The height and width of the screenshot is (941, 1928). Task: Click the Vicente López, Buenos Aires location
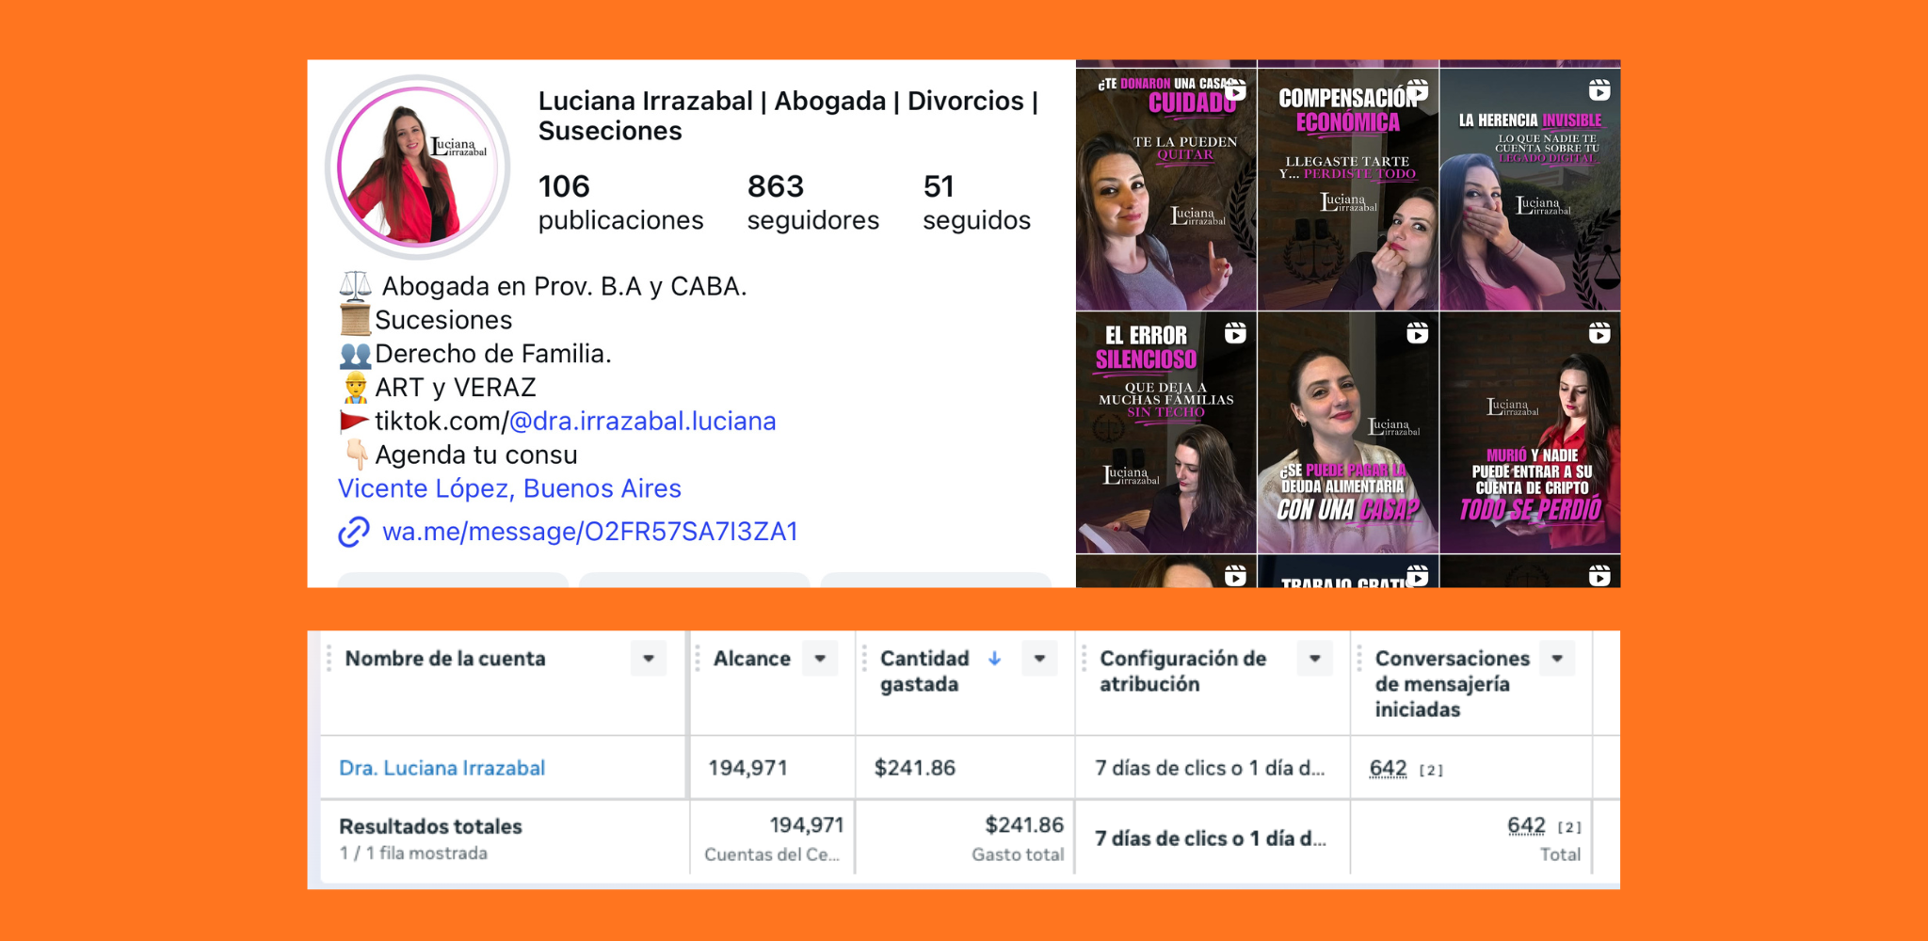click(509, 488)
